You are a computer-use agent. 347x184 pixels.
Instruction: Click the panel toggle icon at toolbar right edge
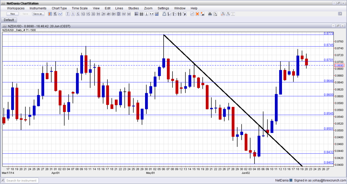point(340,14)
